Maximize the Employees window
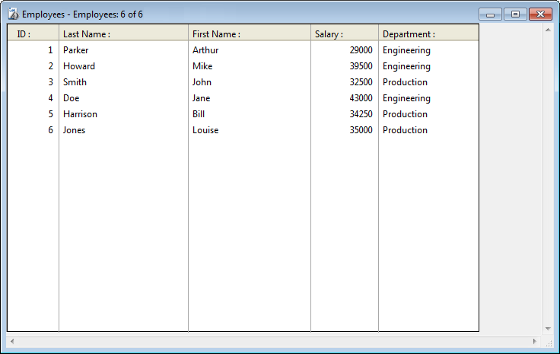Screen dimensions: 560x354 (515, 14)
